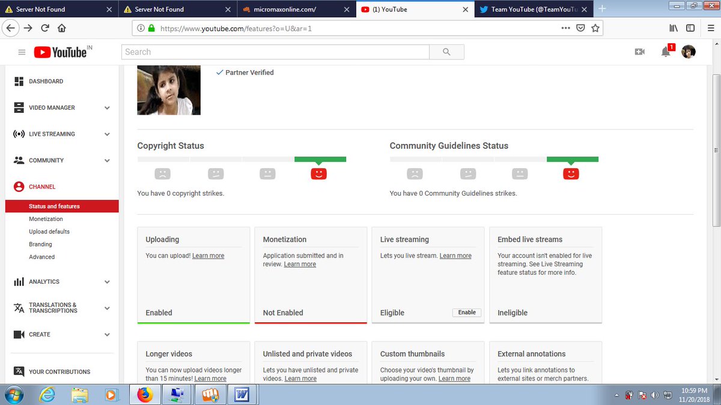Click the channel profile thumbnail image
Screen dimensions: 721x405
[169, 90]
